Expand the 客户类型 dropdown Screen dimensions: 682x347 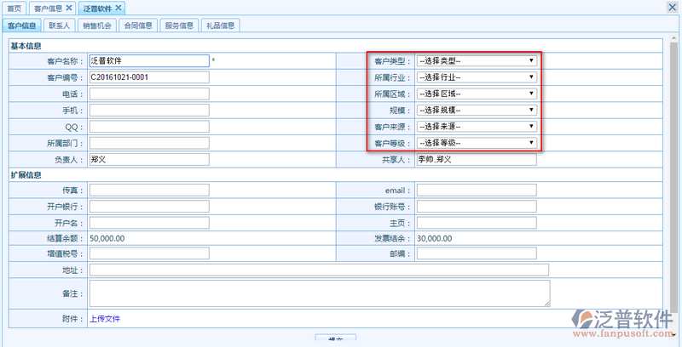(477, 61)
